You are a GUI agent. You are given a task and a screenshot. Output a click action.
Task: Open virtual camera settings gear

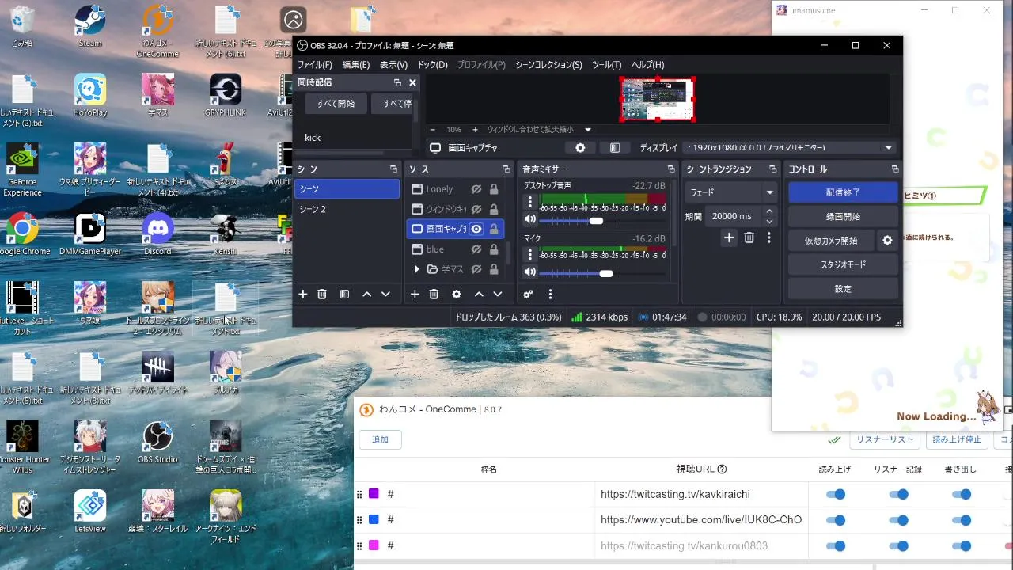tap(887, 240)
